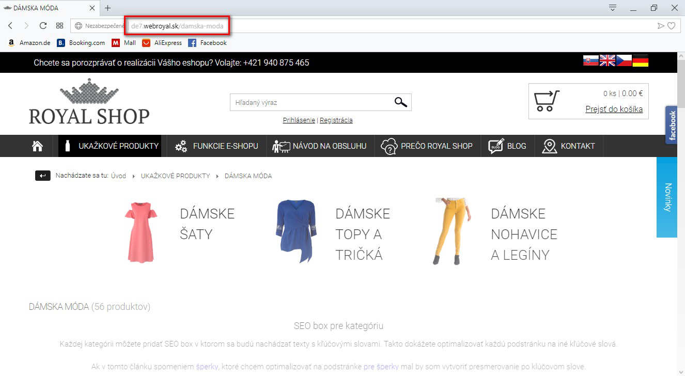This screenshot has height=376, width=685.
Task: Expand the Novinky side panel
Action: click(x=667, y=197)
